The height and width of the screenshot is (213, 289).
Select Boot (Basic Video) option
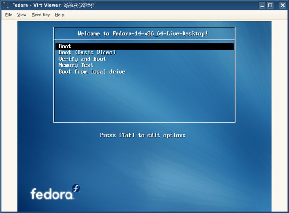pos(87,52)
